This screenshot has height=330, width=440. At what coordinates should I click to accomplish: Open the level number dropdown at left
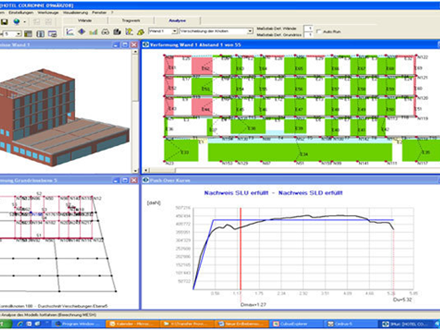click(18, 34)
